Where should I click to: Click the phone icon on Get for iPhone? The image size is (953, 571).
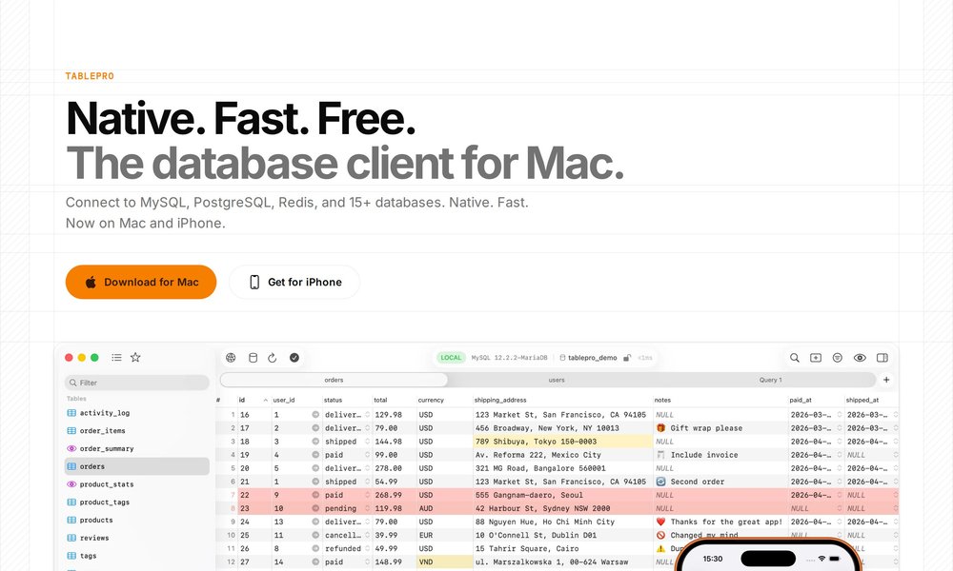254,282
